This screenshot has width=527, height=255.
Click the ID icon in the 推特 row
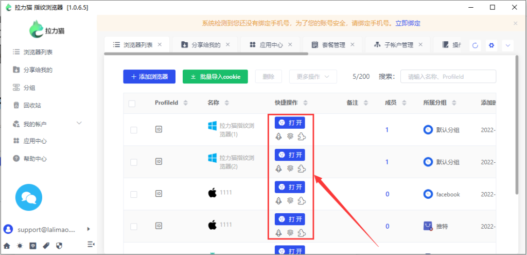click(159, 226)
